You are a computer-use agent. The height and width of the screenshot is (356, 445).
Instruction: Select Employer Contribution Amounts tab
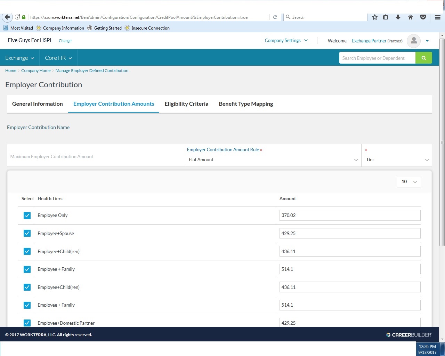click(x=114, y=104)
